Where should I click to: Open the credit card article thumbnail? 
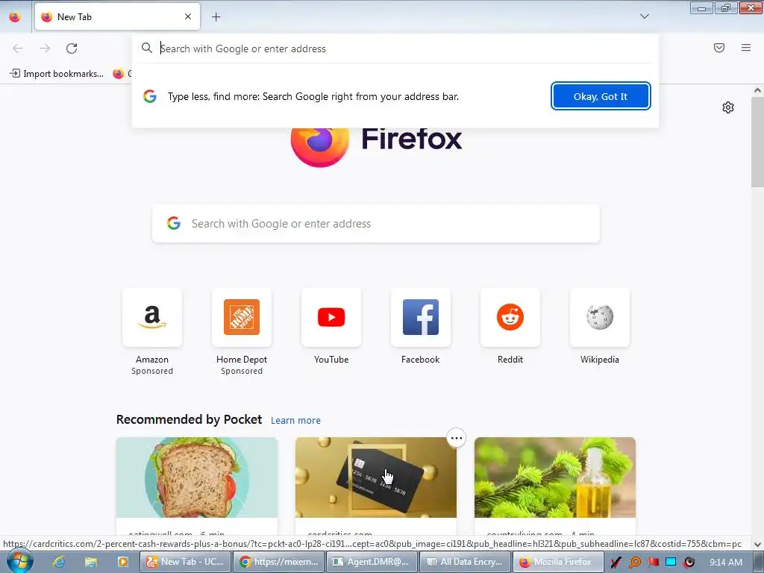(x=376, y=477)
